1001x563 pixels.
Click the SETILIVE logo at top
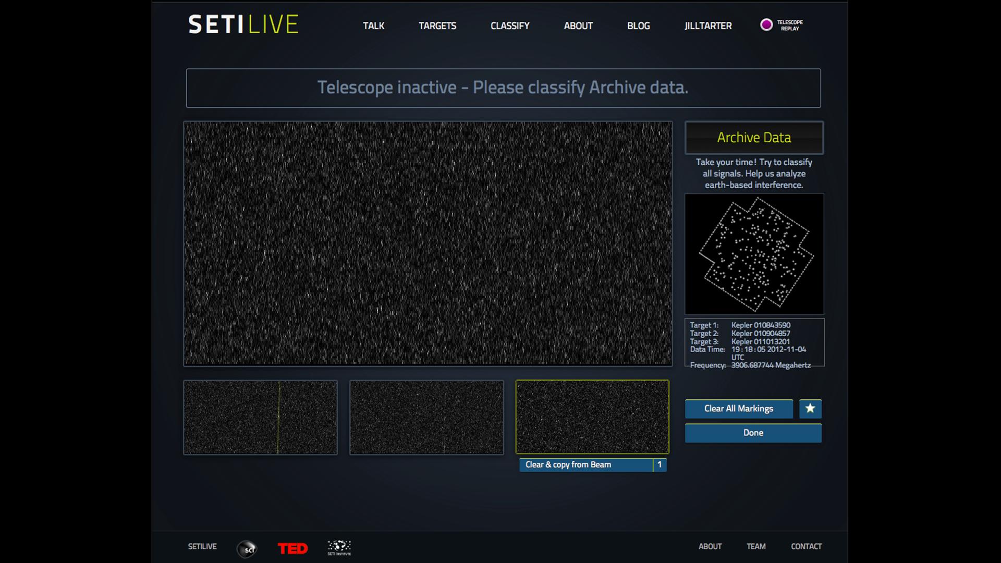243,25
